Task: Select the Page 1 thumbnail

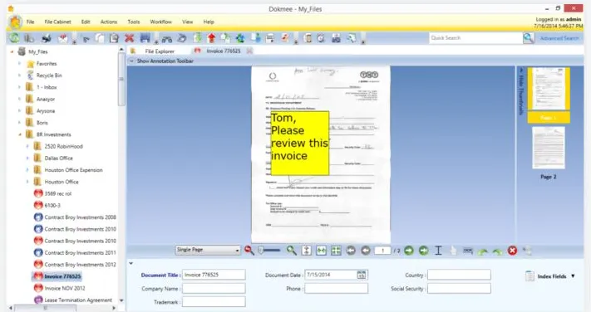Action: (x=549, y=89)
